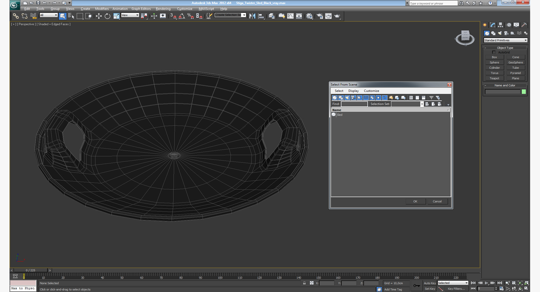This screenshot has width=540, height=292.
Task: Toggle Display Geometry filter in dialog
Action: (335, 98)
